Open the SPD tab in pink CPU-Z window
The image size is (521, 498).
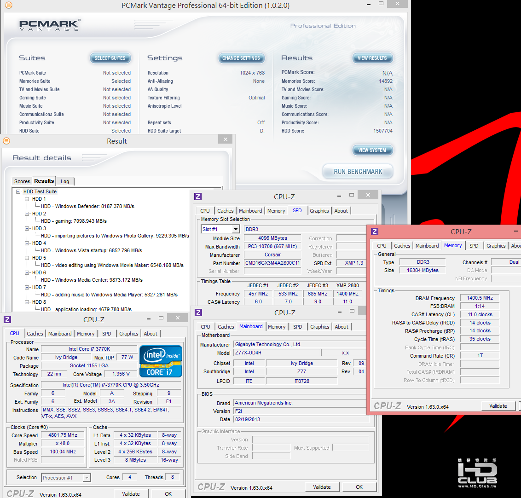[474, 245]
